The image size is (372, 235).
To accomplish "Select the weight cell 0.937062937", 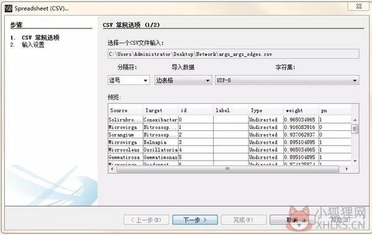I will point(301,135).
